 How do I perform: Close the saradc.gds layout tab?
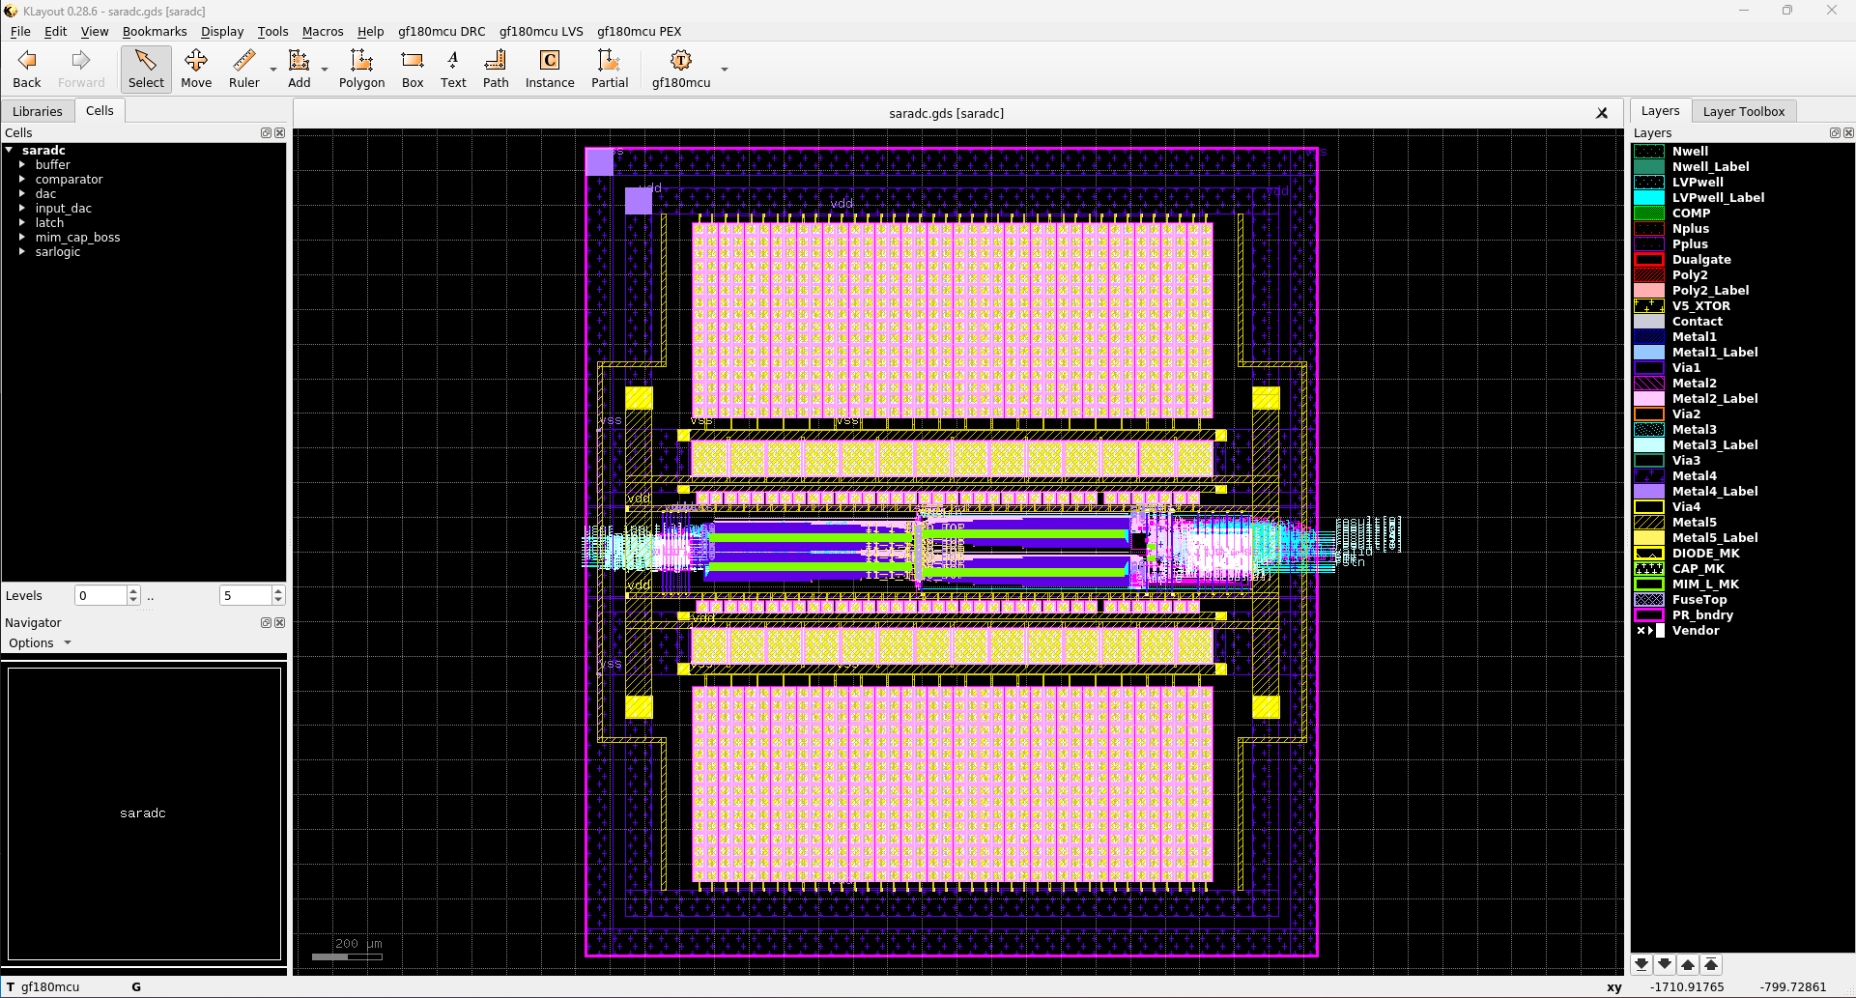click(x=1602, y=113)
